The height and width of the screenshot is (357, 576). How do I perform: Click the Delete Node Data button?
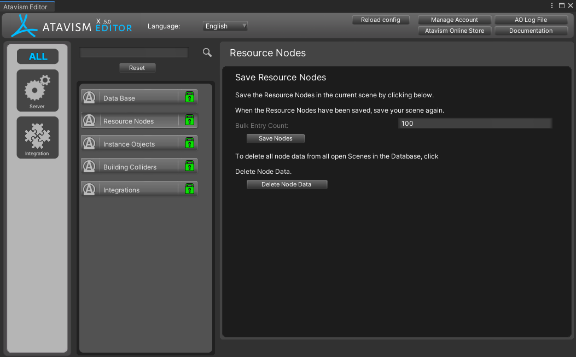tap(287, 185)
